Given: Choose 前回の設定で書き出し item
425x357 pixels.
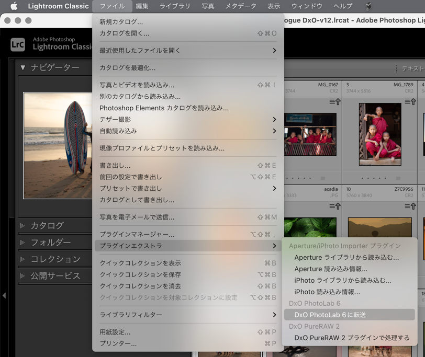Looking at the screenshot, I should [x=188, y=177].
